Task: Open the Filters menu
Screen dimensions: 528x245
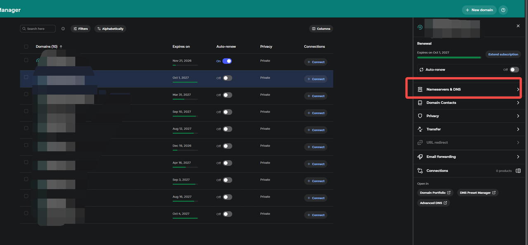Action: click(80, 29)
